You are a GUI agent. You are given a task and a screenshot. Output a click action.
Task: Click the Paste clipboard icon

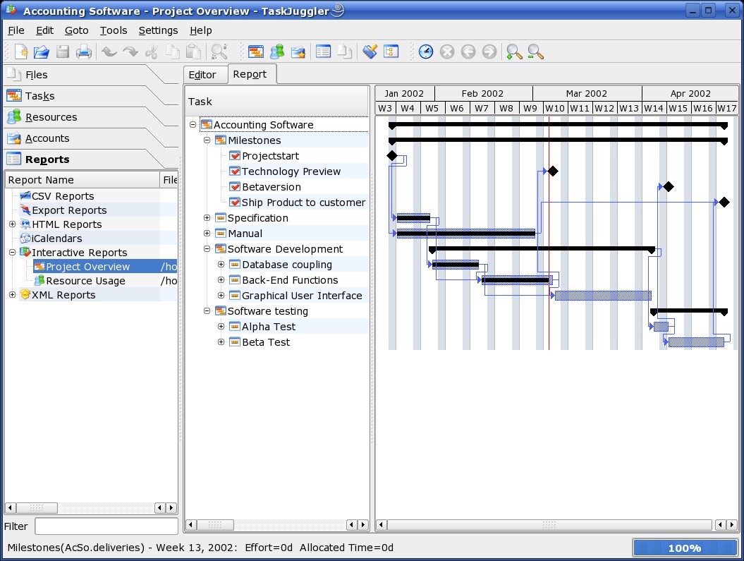(193, 52)
